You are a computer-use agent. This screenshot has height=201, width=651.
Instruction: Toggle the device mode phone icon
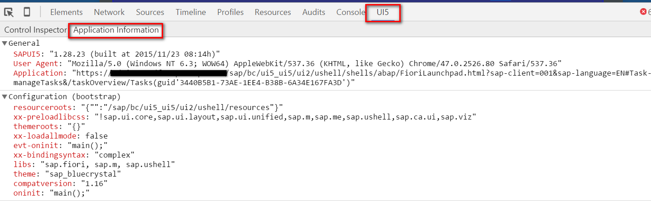(x=27, y=12)
